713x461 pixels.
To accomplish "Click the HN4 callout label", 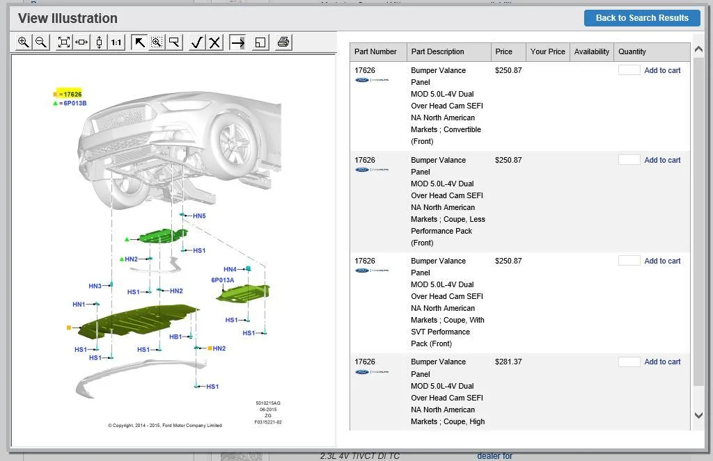I will coord(230,269).
